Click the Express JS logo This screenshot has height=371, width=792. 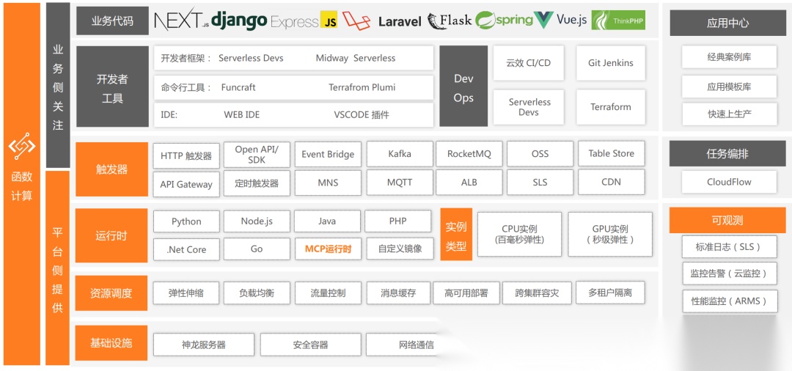tap(304, 22)
